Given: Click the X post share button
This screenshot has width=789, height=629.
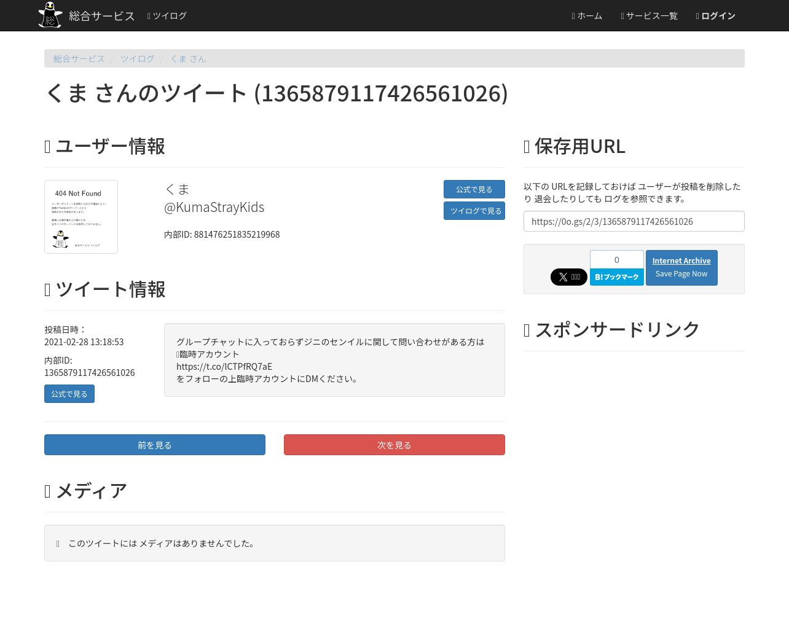Looking at the screenshot, I should tap(569, 277).
